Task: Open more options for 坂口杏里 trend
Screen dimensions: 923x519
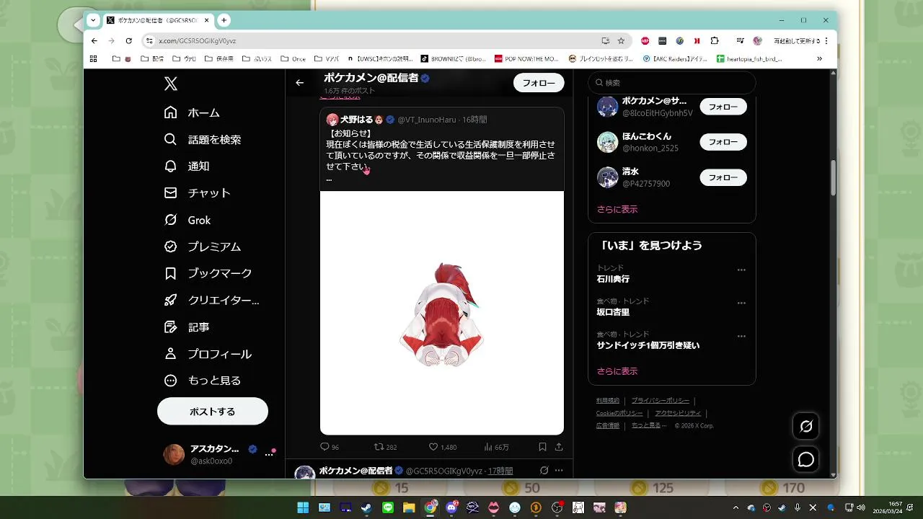Action: [741, 303]
